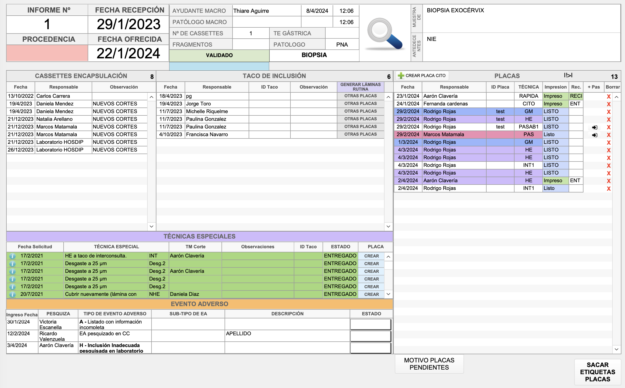Click the arrow icon on the PASAB1 row

[x=594, y=127]
